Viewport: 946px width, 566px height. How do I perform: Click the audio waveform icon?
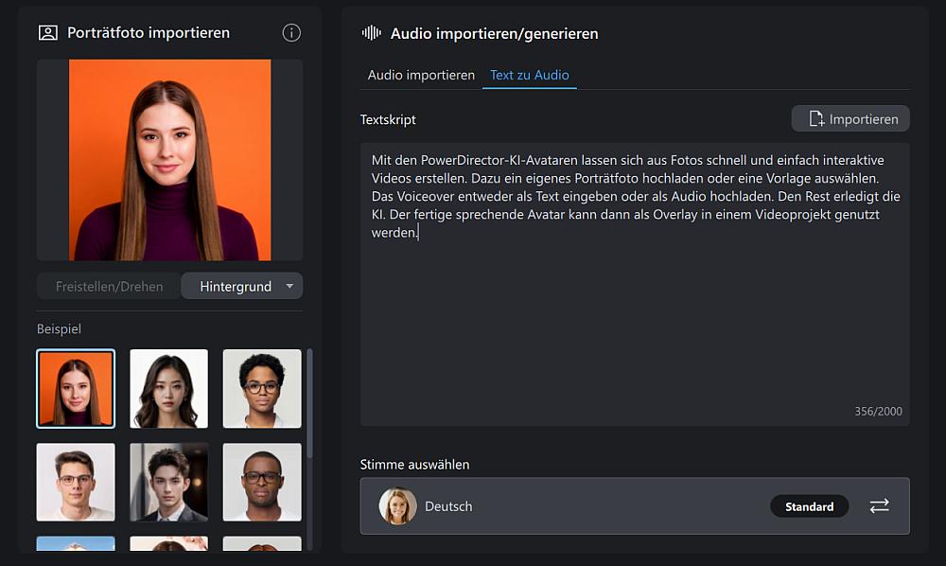tap(372, 32)
